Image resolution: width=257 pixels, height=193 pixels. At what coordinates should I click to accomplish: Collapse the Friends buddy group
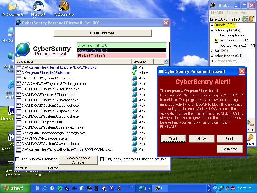(x=212, y=25)
